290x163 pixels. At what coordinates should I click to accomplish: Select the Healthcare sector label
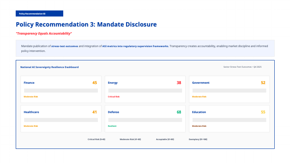pyautogui.click(x=31, y=112)
